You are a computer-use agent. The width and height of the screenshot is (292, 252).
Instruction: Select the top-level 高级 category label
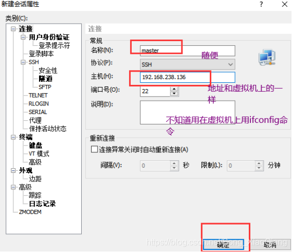tap(25, 187)
